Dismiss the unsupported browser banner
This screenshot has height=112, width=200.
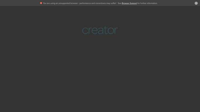point(196,3)
